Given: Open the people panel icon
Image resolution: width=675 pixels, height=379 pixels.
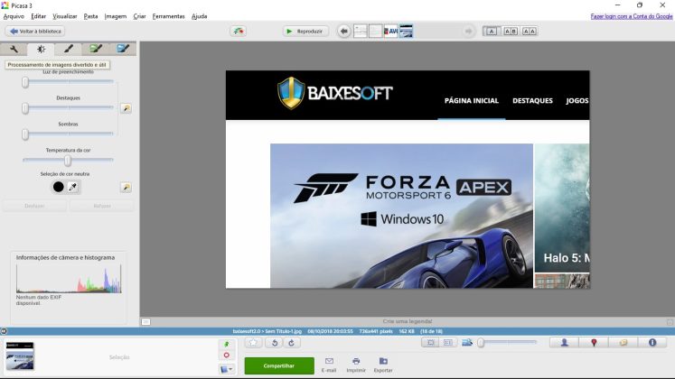Looking at the screenshot, I should 565,343.
